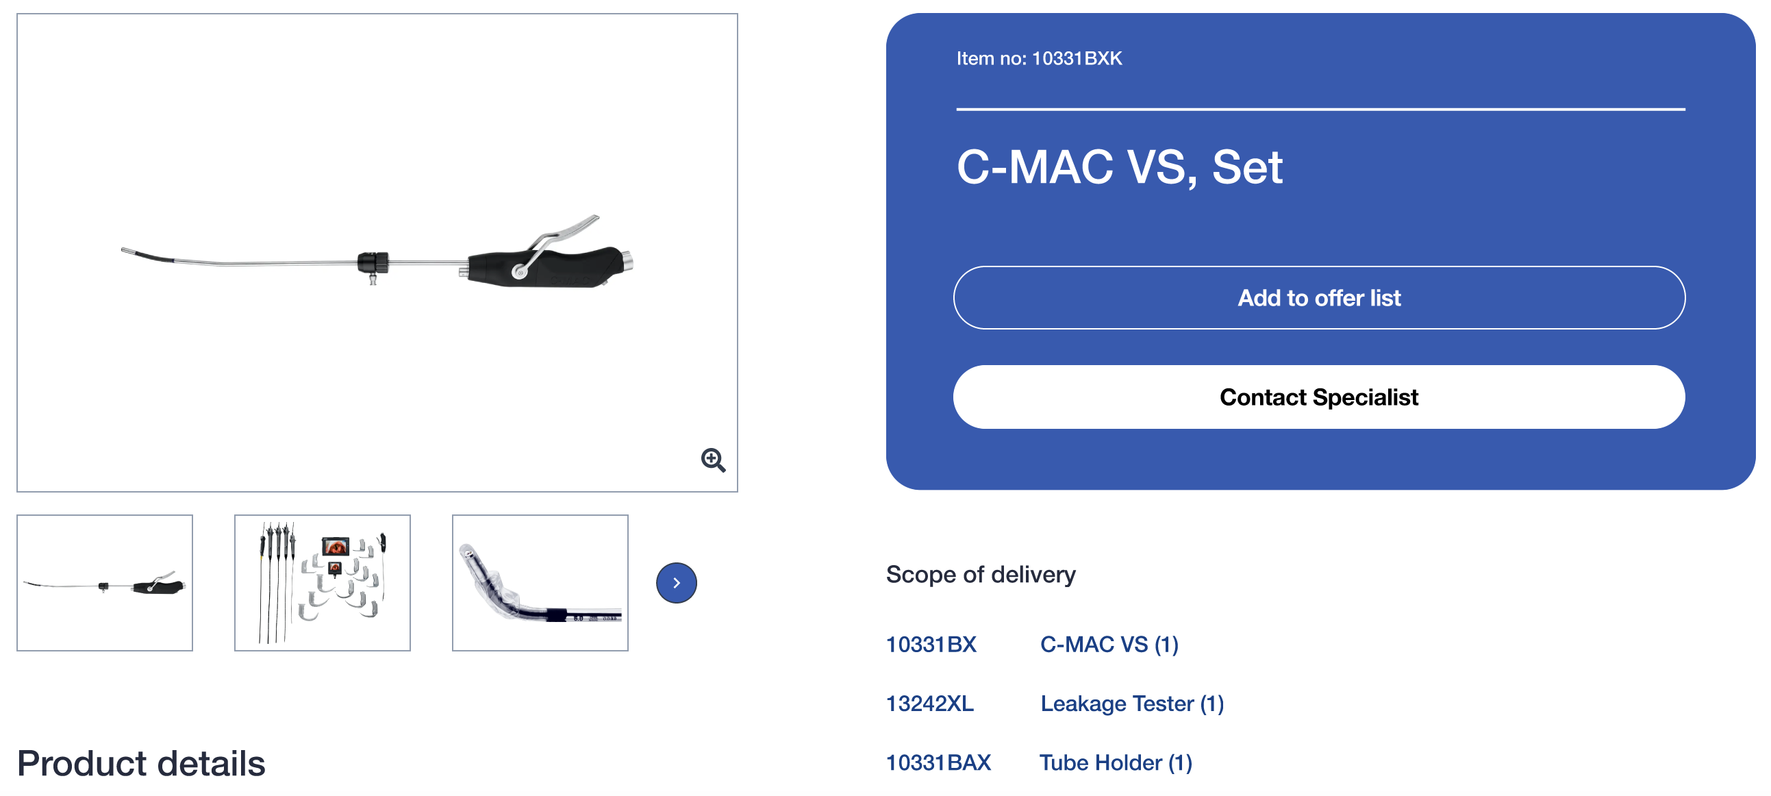Click the Contact Specialist button

pos(1318,397)
